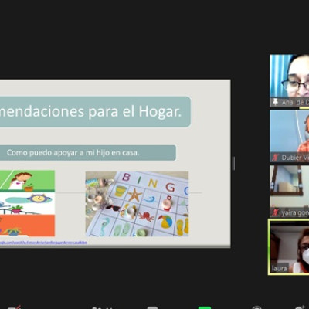Click the Bingo card picture on the slide

[x=137, y=204]
